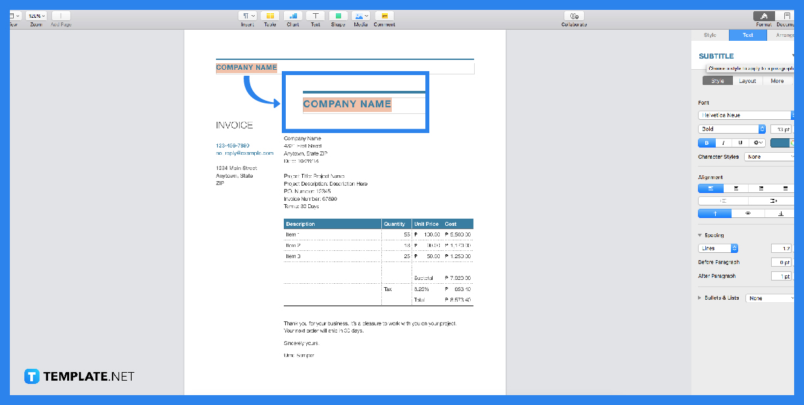Open the Collaborate panel

coord(573,15)
